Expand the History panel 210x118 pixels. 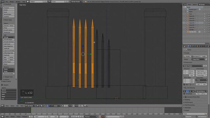click(x=7, y=79)
